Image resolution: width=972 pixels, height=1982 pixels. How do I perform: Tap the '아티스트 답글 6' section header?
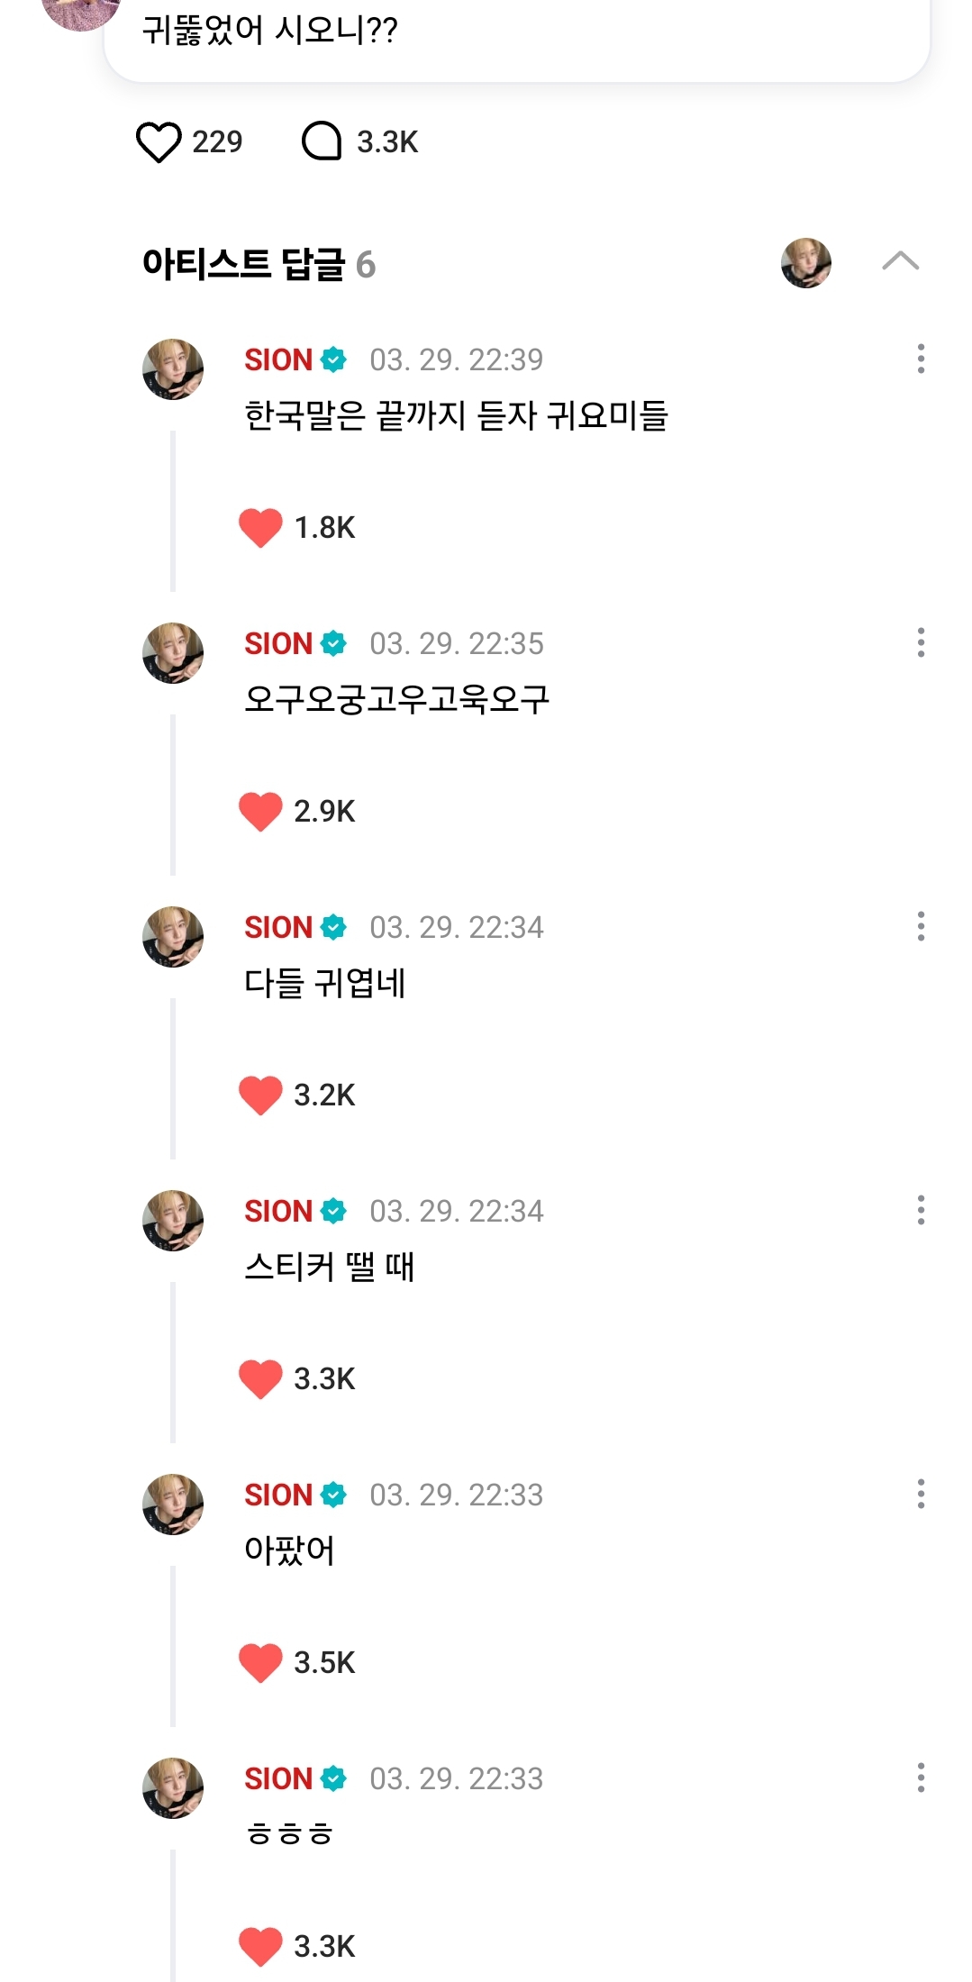pyautogui.click(x=259, y=265)
